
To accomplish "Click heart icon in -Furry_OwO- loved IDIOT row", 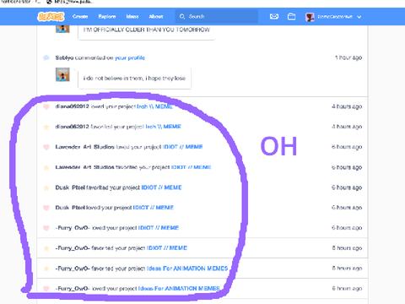I will (x=46, y=228).
